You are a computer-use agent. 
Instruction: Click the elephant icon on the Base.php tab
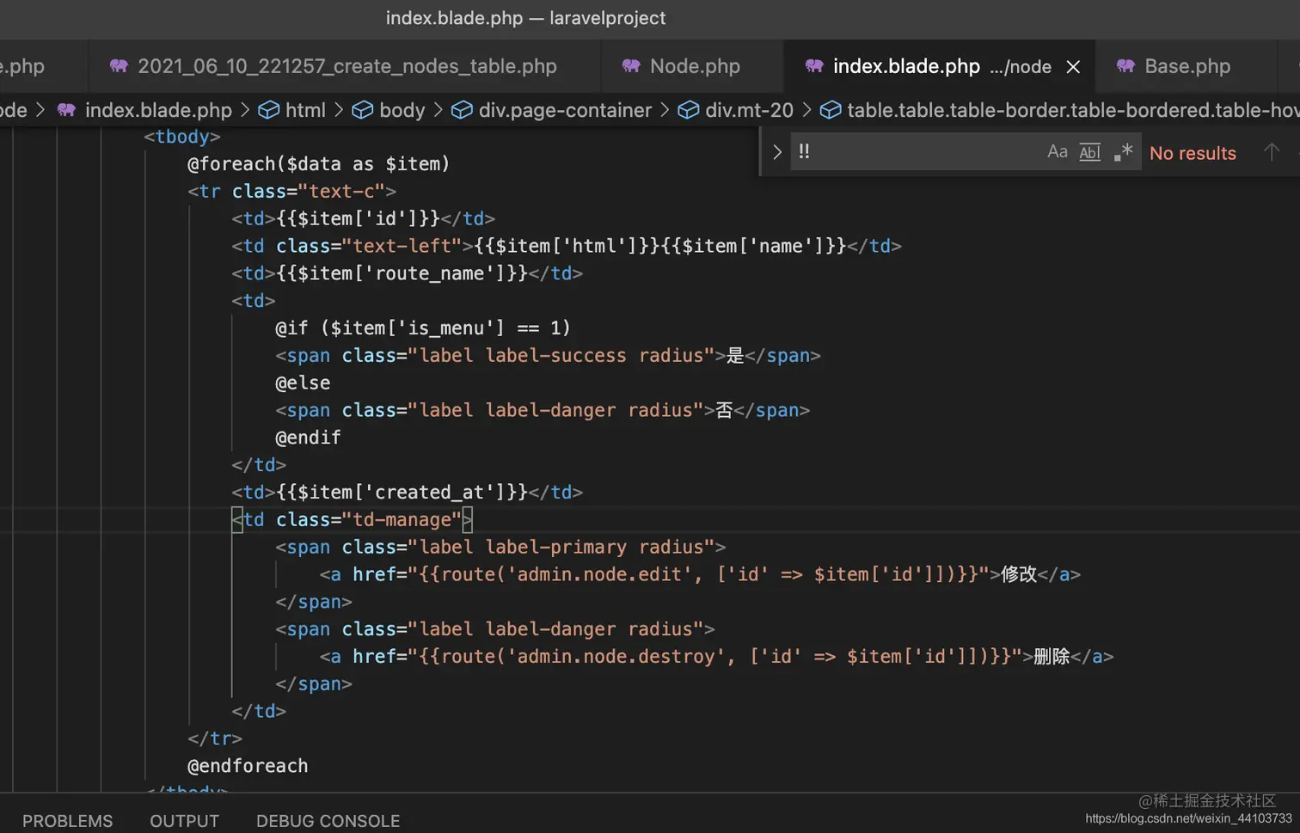click(1125, 66)
